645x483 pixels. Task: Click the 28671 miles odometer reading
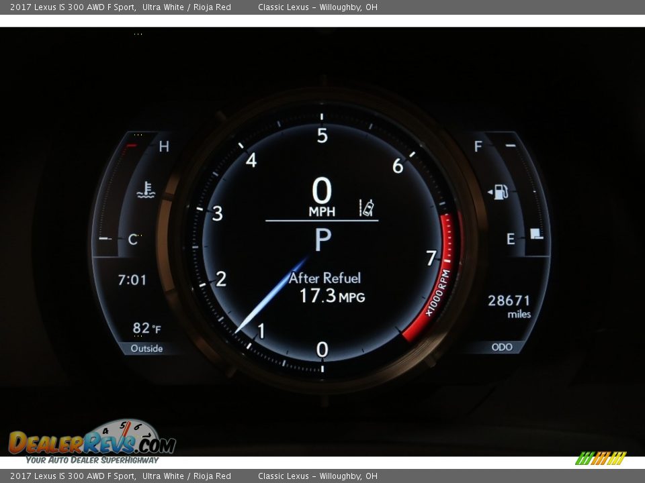click(509, 306)
